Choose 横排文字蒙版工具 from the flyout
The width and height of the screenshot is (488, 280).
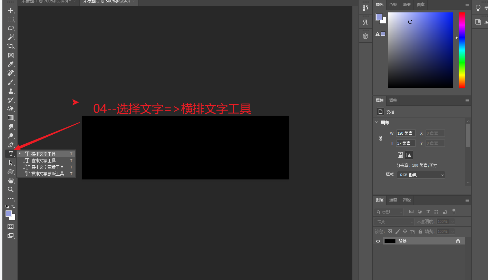point(46,174)
